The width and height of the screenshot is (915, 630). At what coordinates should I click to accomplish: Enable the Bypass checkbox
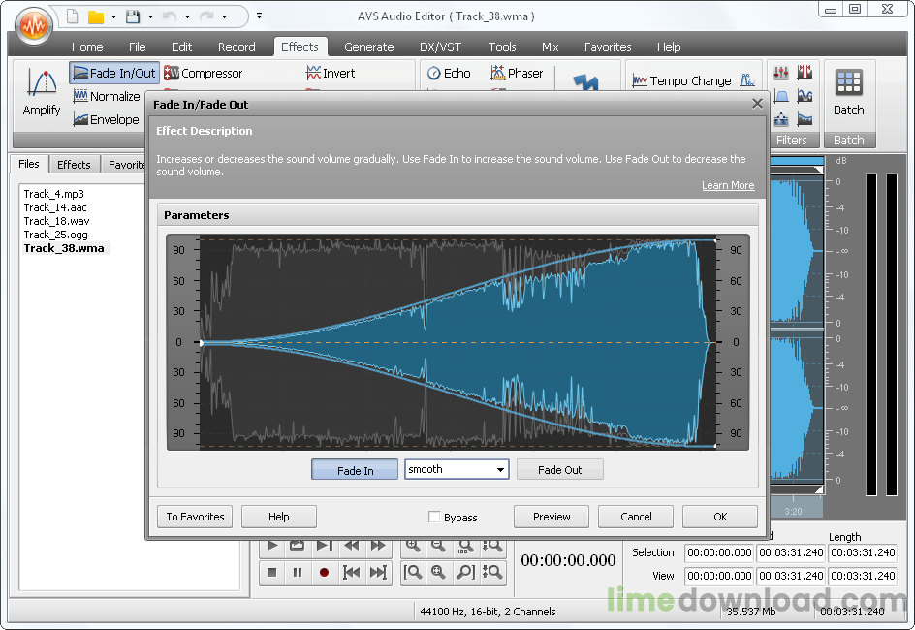pos(434,518)
